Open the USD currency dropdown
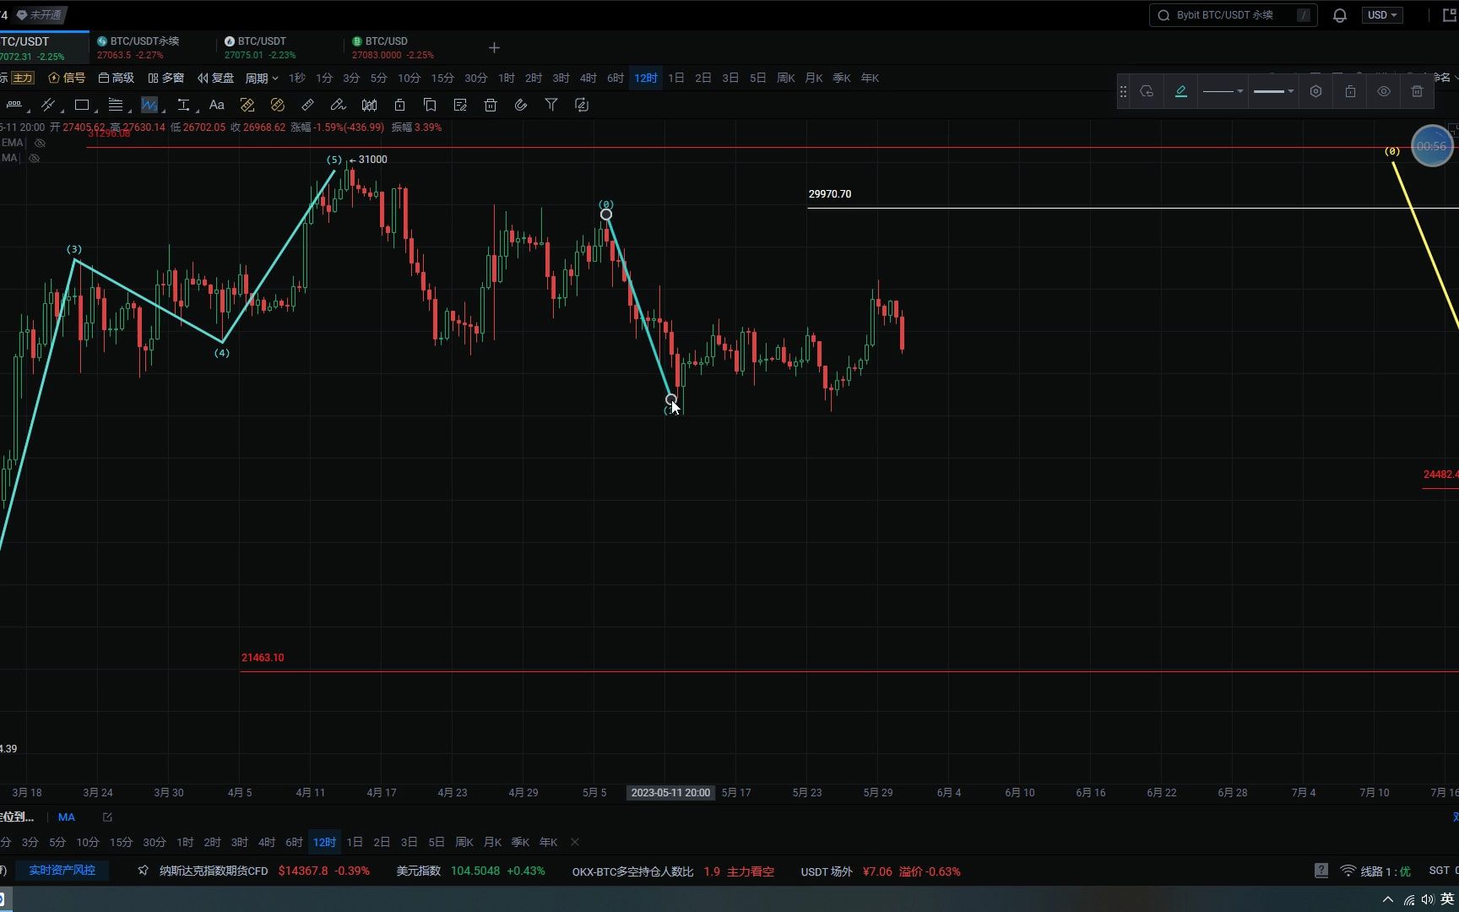 pyautogui.click(x=1382, y=15)
